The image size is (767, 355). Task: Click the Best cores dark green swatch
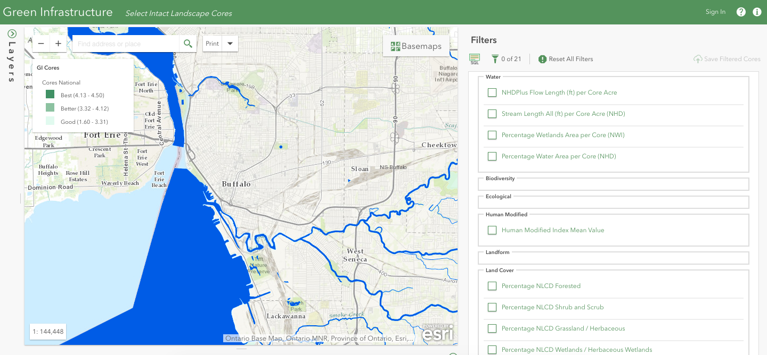click(x=50, y=95)
